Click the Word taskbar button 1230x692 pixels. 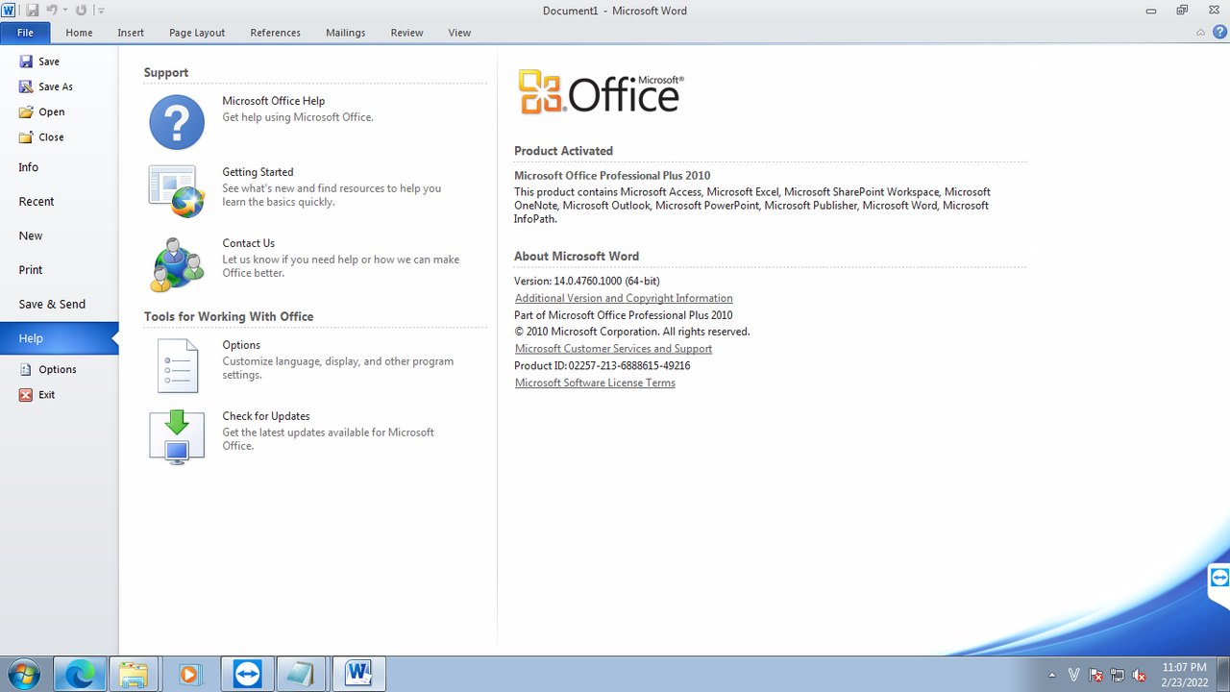coord(358,674)
